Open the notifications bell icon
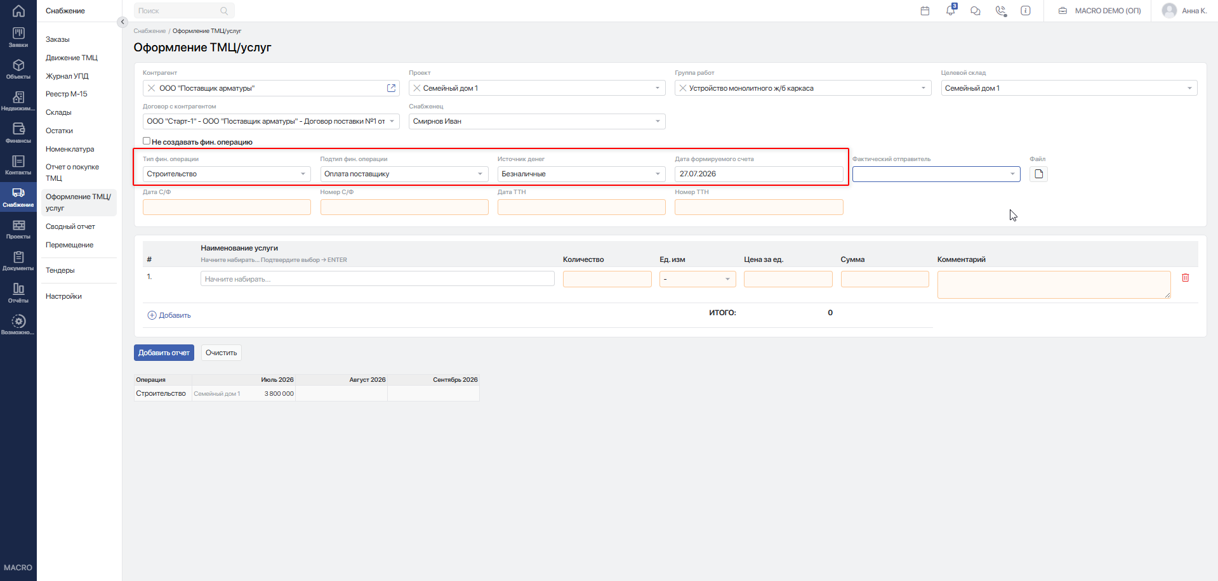This screenshot has width=1218, height=581. 950,11
